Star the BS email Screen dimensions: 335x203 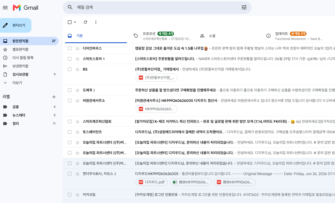click(x=78, y=69)
